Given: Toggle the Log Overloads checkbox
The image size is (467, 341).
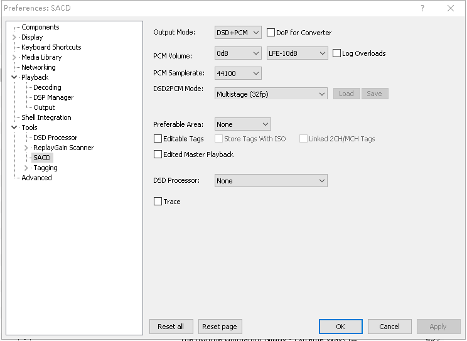Looking at the screenshot, I should pyautogui.click(x=337, y=53).
